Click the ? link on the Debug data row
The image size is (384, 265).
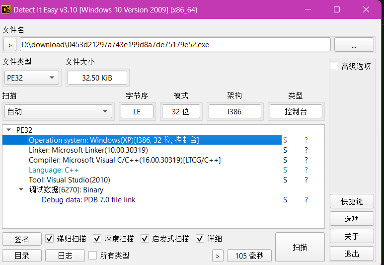pos(306,200)
